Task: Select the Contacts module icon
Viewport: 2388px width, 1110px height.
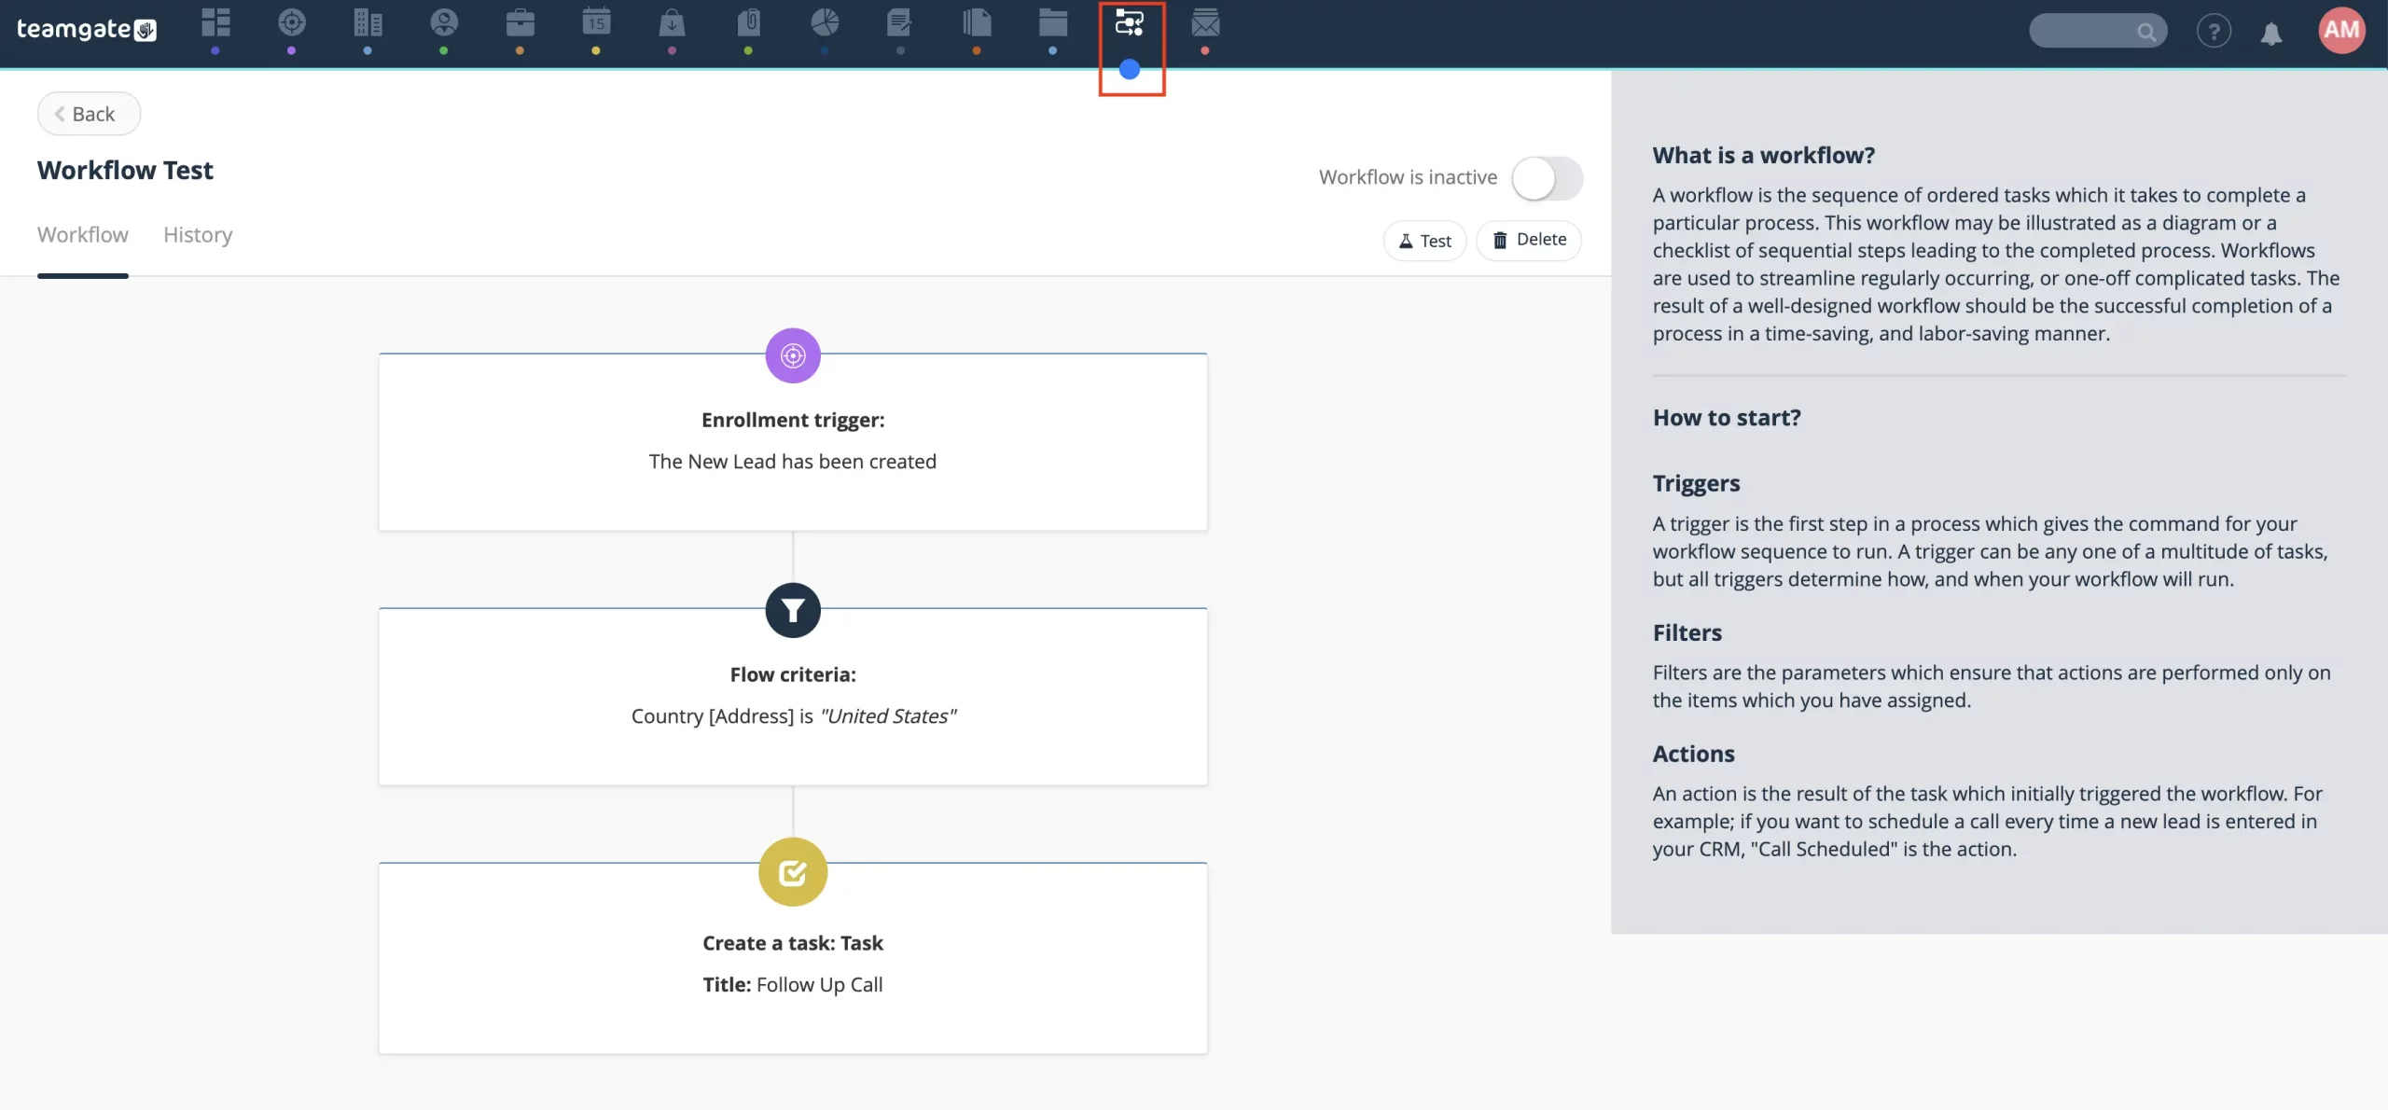Action: [x=441, y=26]
